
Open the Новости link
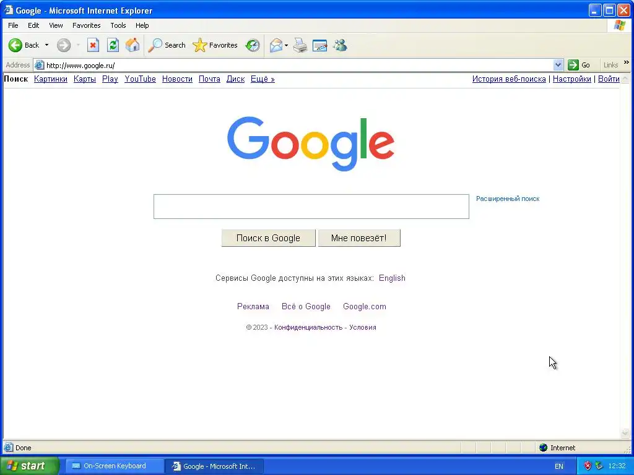(x=177, y=79)
